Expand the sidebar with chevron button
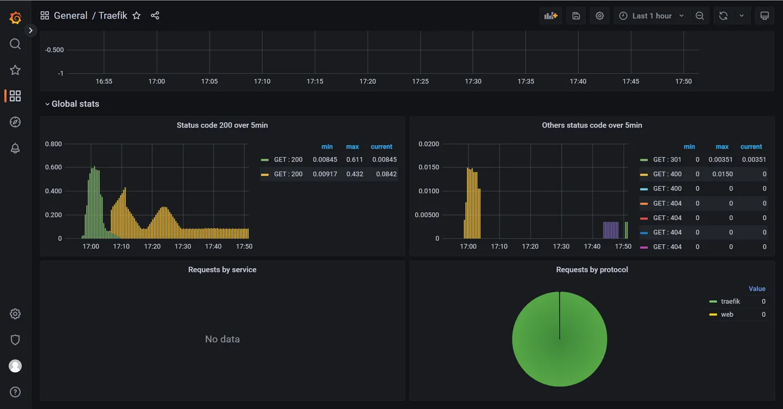This screenshot has height=409, width=783. pos(31,30)
